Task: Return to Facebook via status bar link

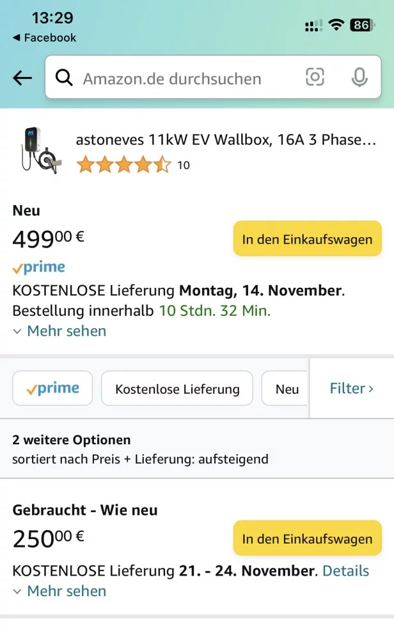Action: [x=44, y=38]
